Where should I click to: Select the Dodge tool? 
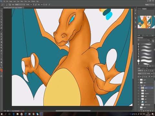pos(1,48)
